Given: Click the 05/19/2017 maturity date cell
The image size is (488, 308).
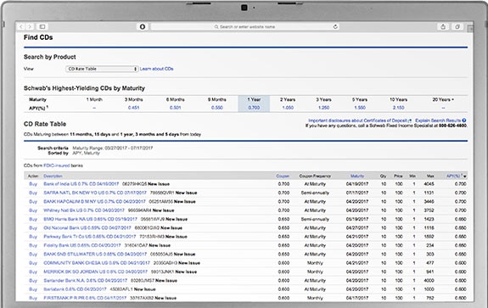Looking at the screenshot, I should click(357, 219).
